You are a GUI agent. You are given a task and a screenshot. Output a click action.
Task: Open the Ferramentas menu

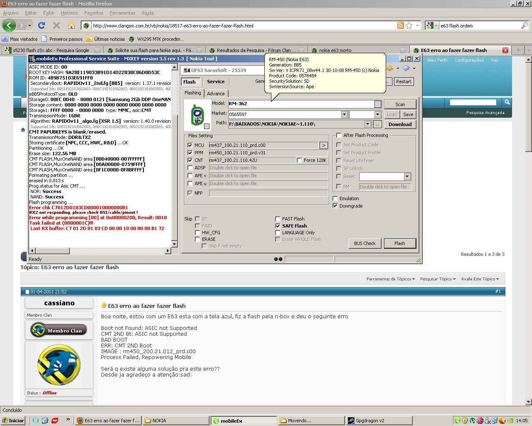click(122, 13)
